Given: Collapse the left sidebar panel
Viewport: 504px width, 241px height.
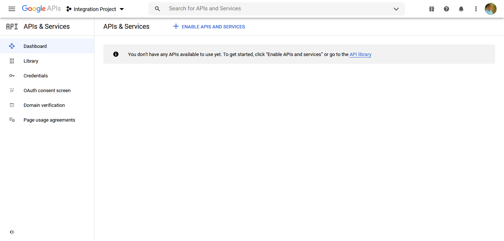Looking at the screenshot, I should point(11,232).
